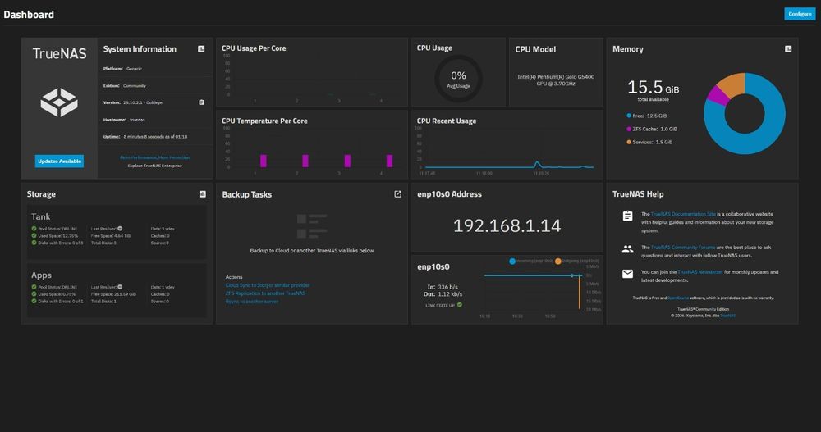Click the Apps pool heading

pos(41,275)
